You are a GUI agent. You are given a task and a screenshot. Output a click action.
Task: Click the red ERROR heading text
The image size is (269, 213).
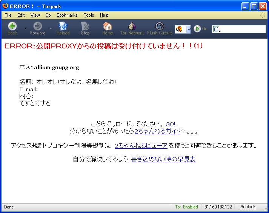point(103,46)
